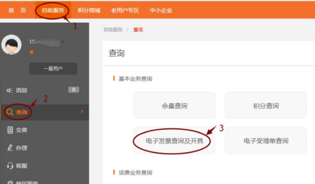
Task: Select the 自助服务 navigation tab
Action: pos(53,10)
